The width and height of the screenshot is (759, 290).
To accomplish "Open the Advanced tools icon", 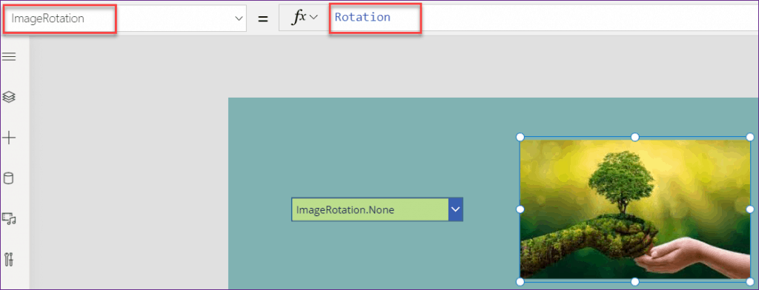I will tap(9, 260).
